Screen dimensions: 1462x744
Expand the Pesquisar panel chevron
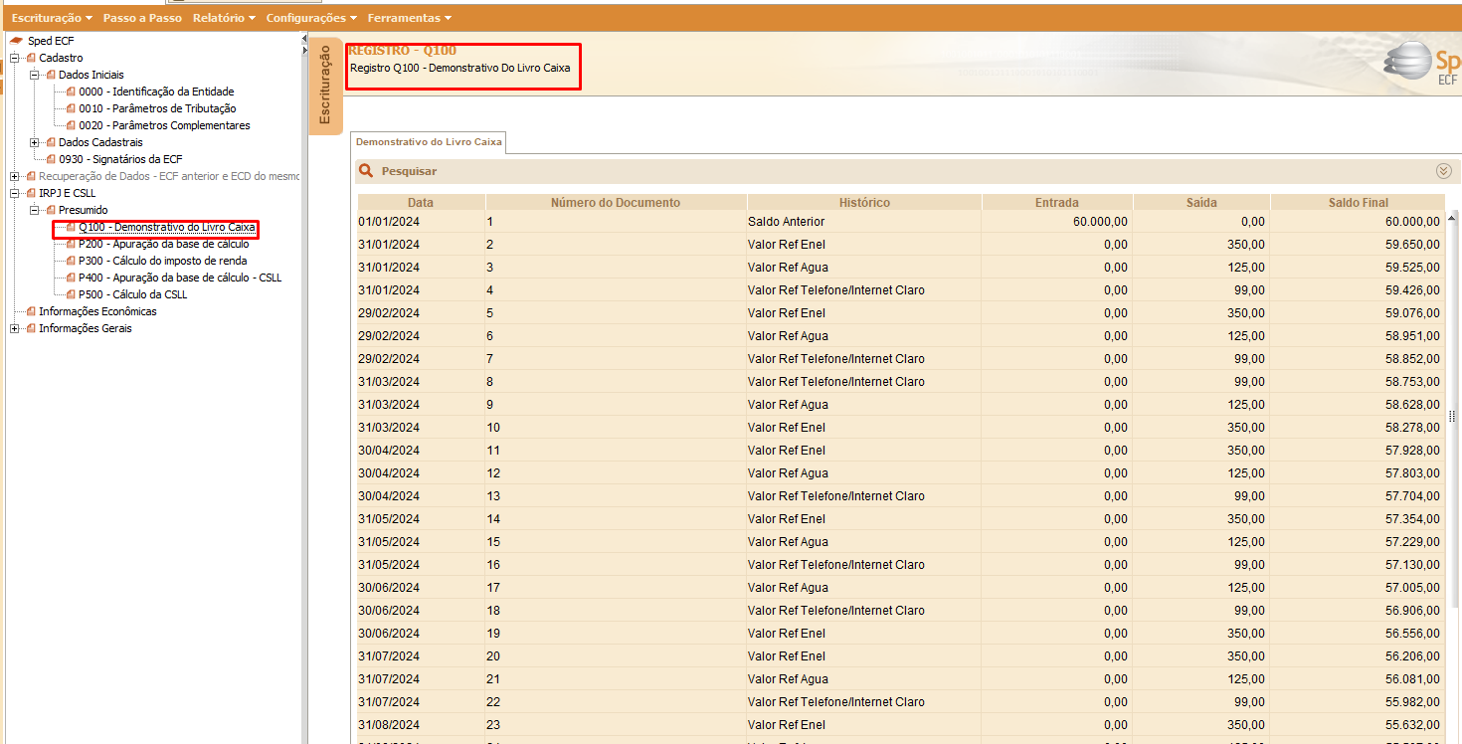point(1444,171)
